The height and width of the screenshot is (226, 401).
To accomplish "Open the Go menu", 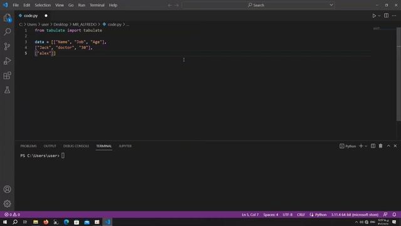I will [x=71, y=5].
